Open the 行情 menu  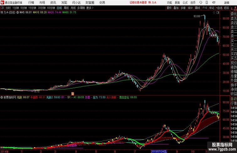[x=31, y=3]
